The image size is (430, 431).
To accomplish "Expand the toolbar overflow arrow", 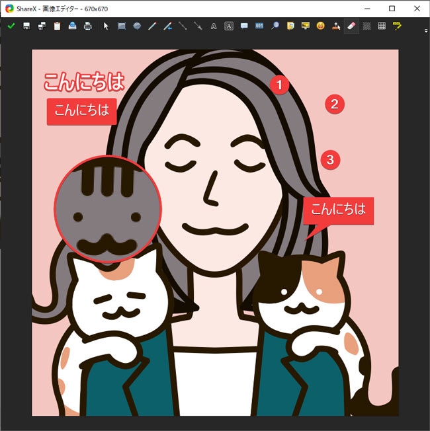I will (426, 31).
